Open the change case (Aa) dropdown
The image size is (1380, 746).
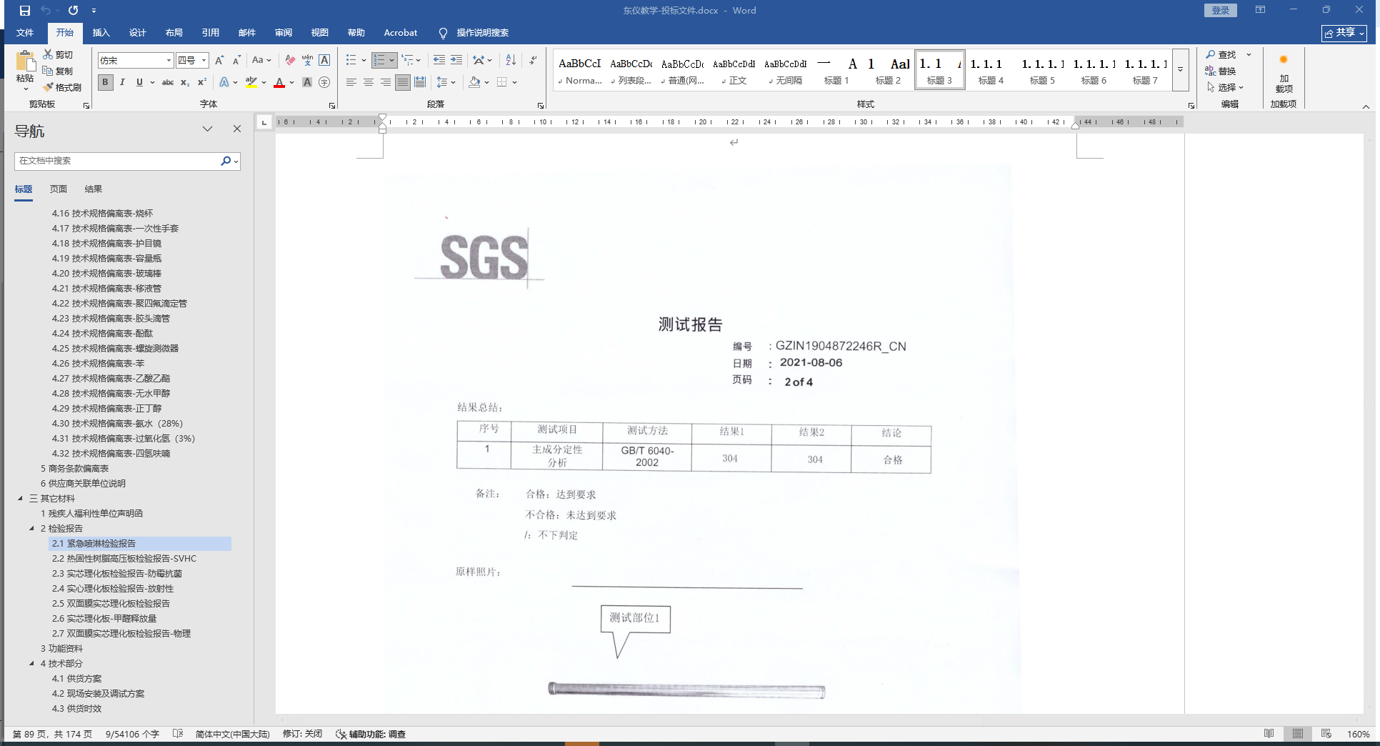pyautogui.click(x=261, y=61)
